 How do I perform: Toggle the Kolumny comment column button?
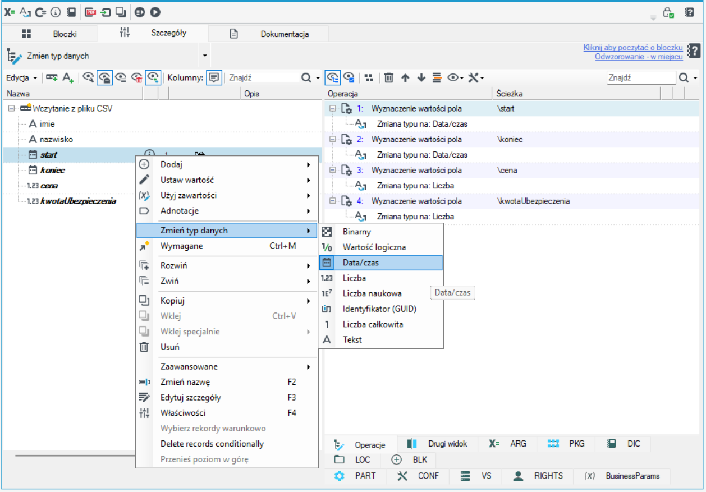(x=213, y=78)
